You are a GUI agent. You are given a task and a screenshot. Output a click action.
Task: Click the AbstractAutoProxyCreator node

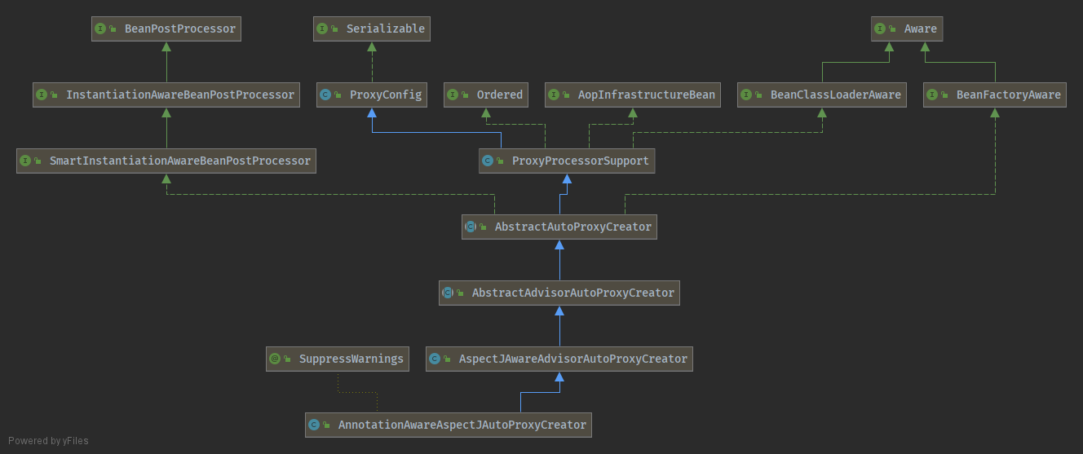559,227
